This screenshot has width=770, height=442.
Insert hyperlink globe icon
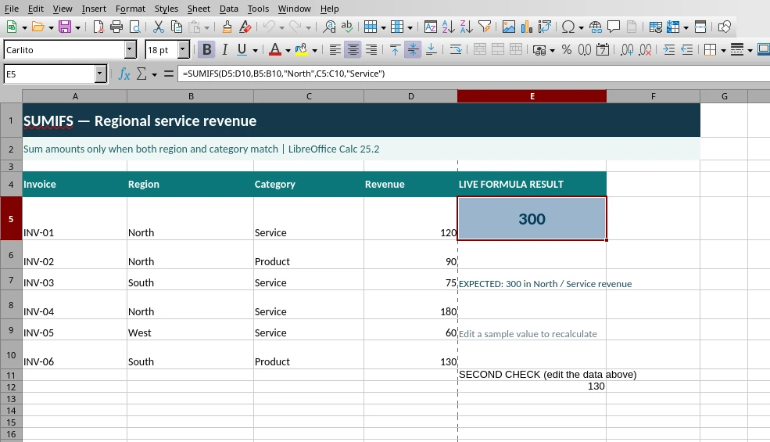tap(596, 27)
